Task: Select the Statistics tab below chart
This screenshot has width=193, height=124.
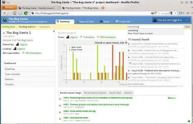Action: pos(128,92)
